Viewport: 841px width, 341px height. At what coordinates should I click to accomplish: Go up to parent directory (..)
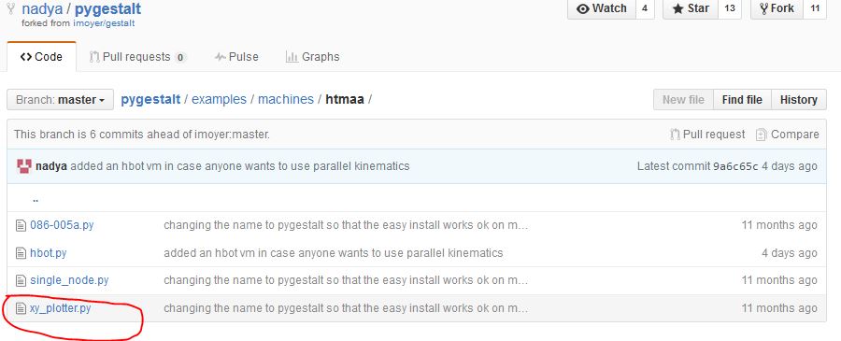[x=36, y=199]
